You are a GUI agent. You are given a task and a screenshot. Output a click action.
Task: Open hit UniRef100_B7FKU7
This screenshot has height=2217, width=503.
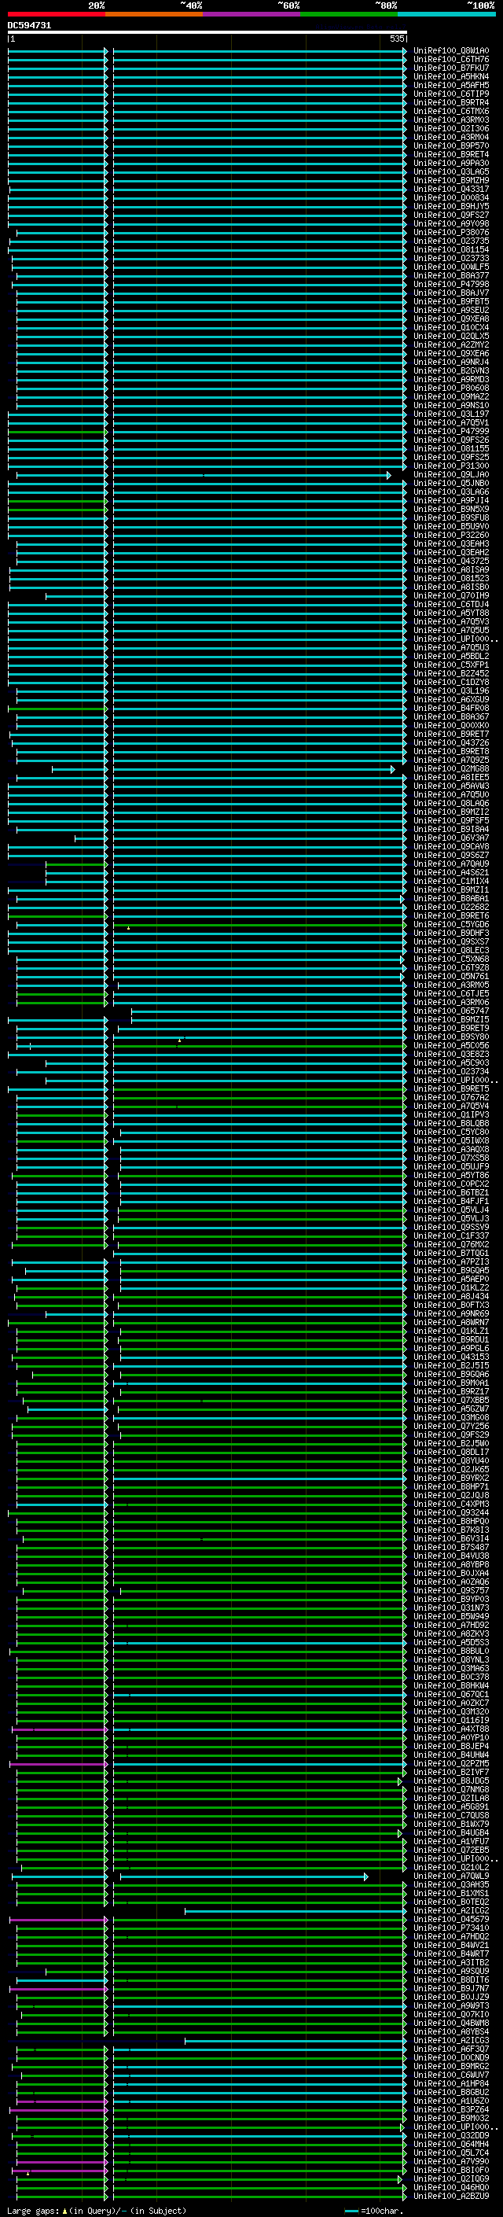(451, 68)
